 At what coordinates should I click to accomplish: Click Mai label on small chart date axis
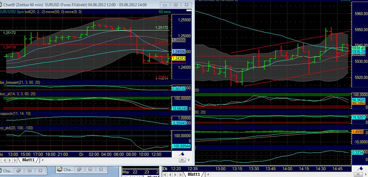pos(126,172)
